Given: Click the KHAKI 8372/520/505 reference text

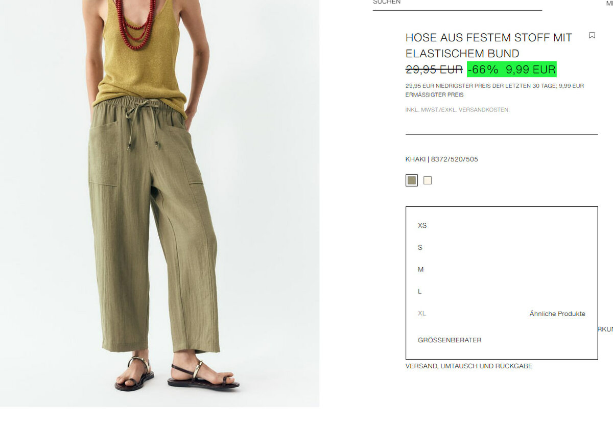Looking at the screenshot, I should pos(442,159).
